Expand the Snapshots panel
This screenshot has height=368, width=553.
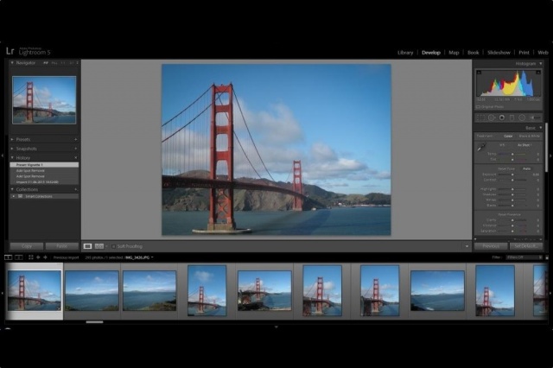(x=12, y=149)
